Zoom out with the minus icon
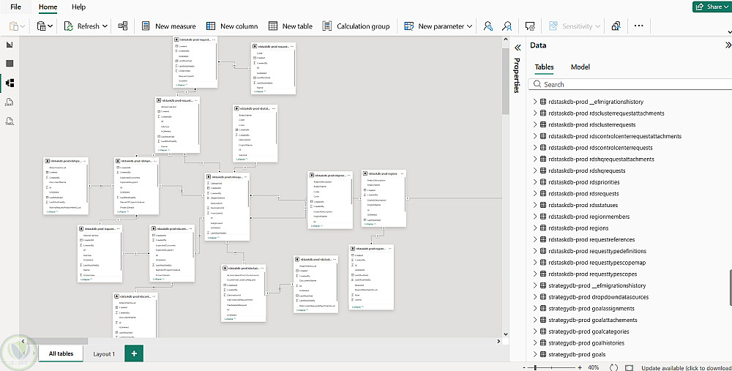This screenshot has height=371, width=732. [524, 368]
